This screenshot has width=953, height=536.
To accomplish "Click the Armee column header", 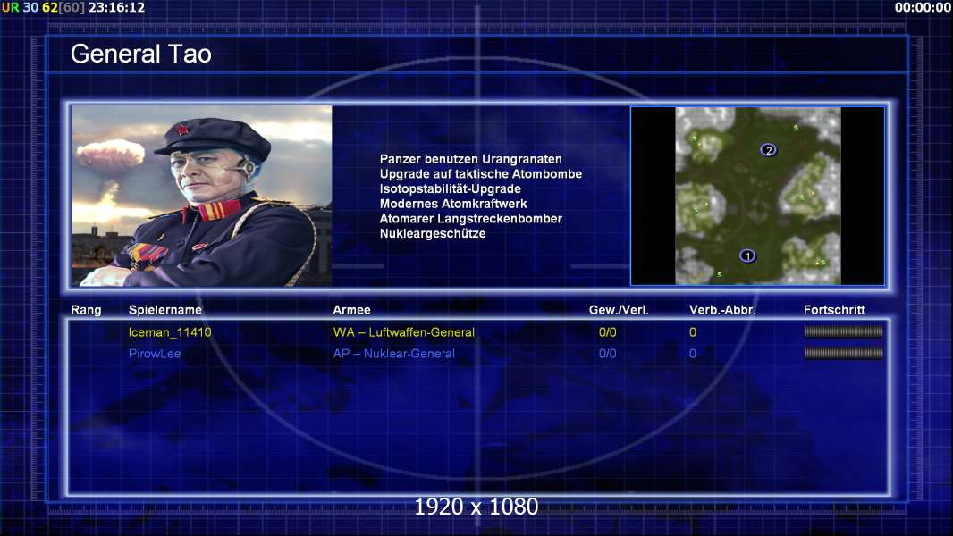I will tap(352, 310).
